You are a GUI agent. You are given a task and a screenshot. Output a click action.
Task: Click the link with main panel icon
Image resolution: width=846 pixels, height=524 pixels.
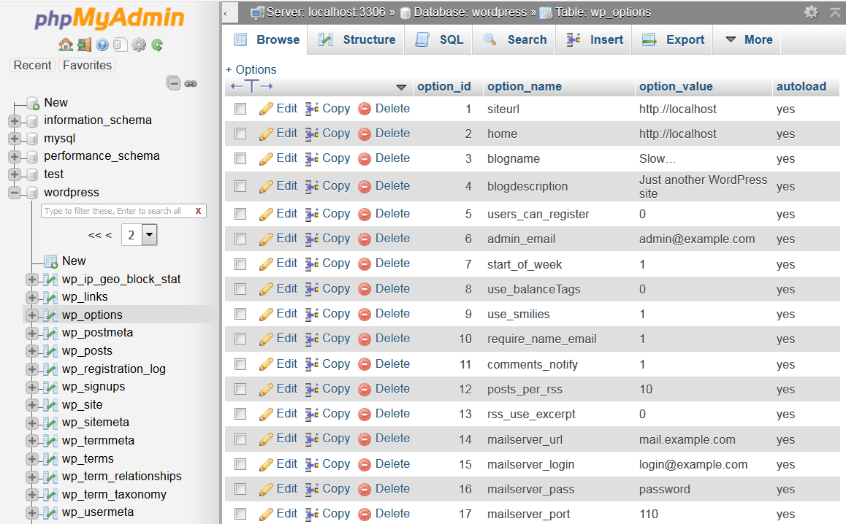pyautogui.click(x=191, y=83)
